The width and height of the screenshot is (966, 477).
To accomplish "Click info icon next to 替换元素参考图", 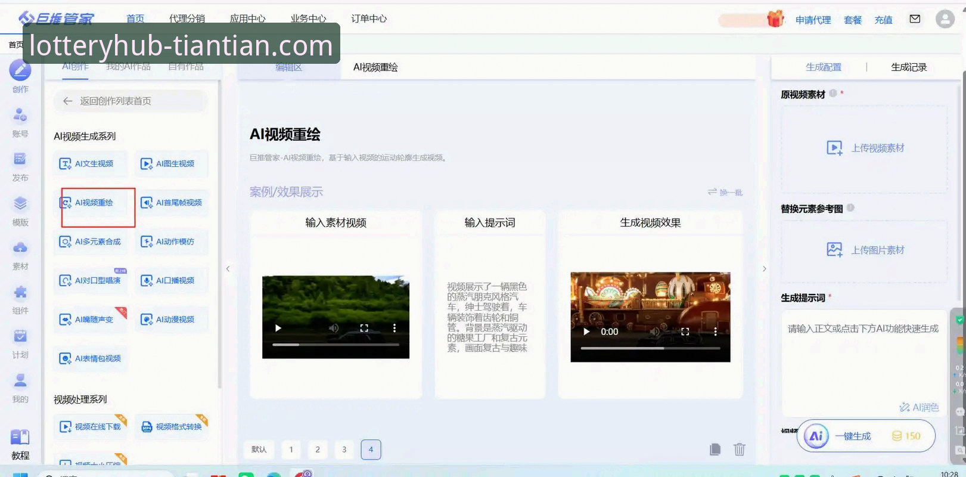I will coord(850,207).
